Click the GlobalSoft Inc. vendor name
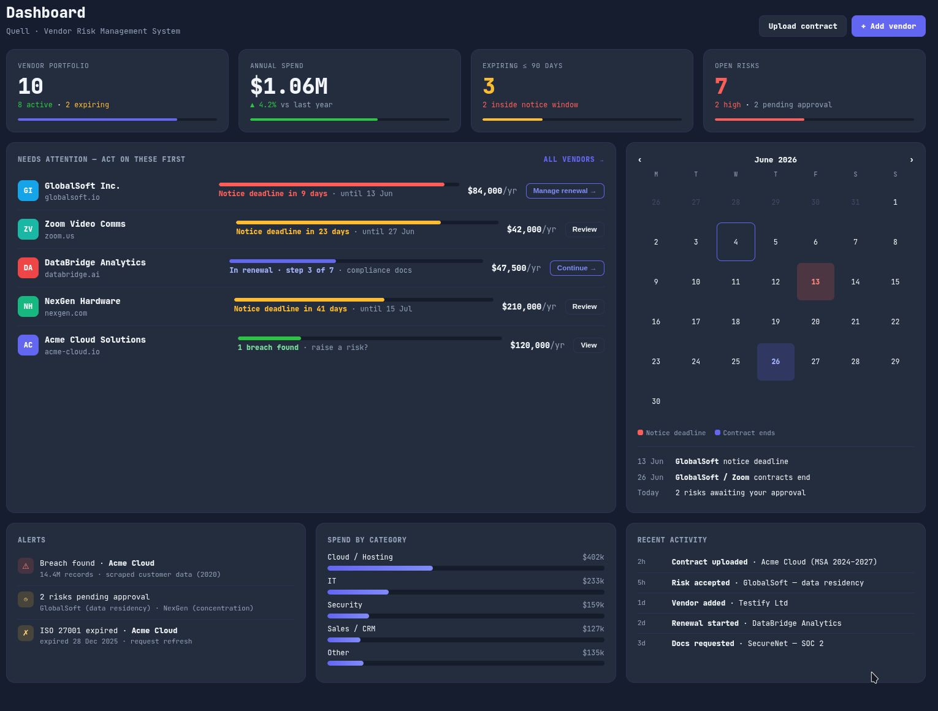 click(82, 186)
